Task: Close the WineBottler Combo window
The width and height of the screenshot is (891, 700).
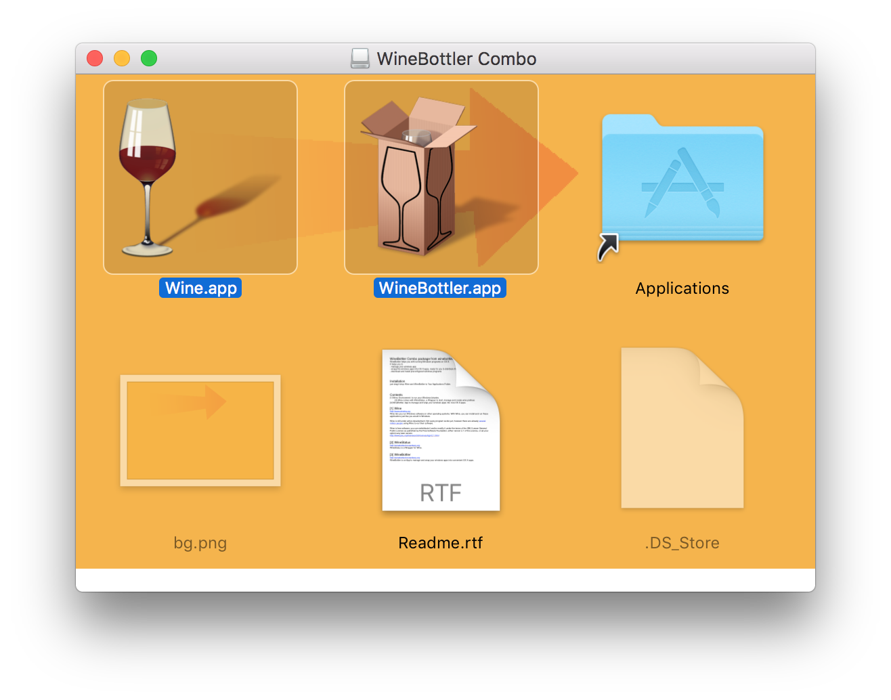Action: click(95, 58)
